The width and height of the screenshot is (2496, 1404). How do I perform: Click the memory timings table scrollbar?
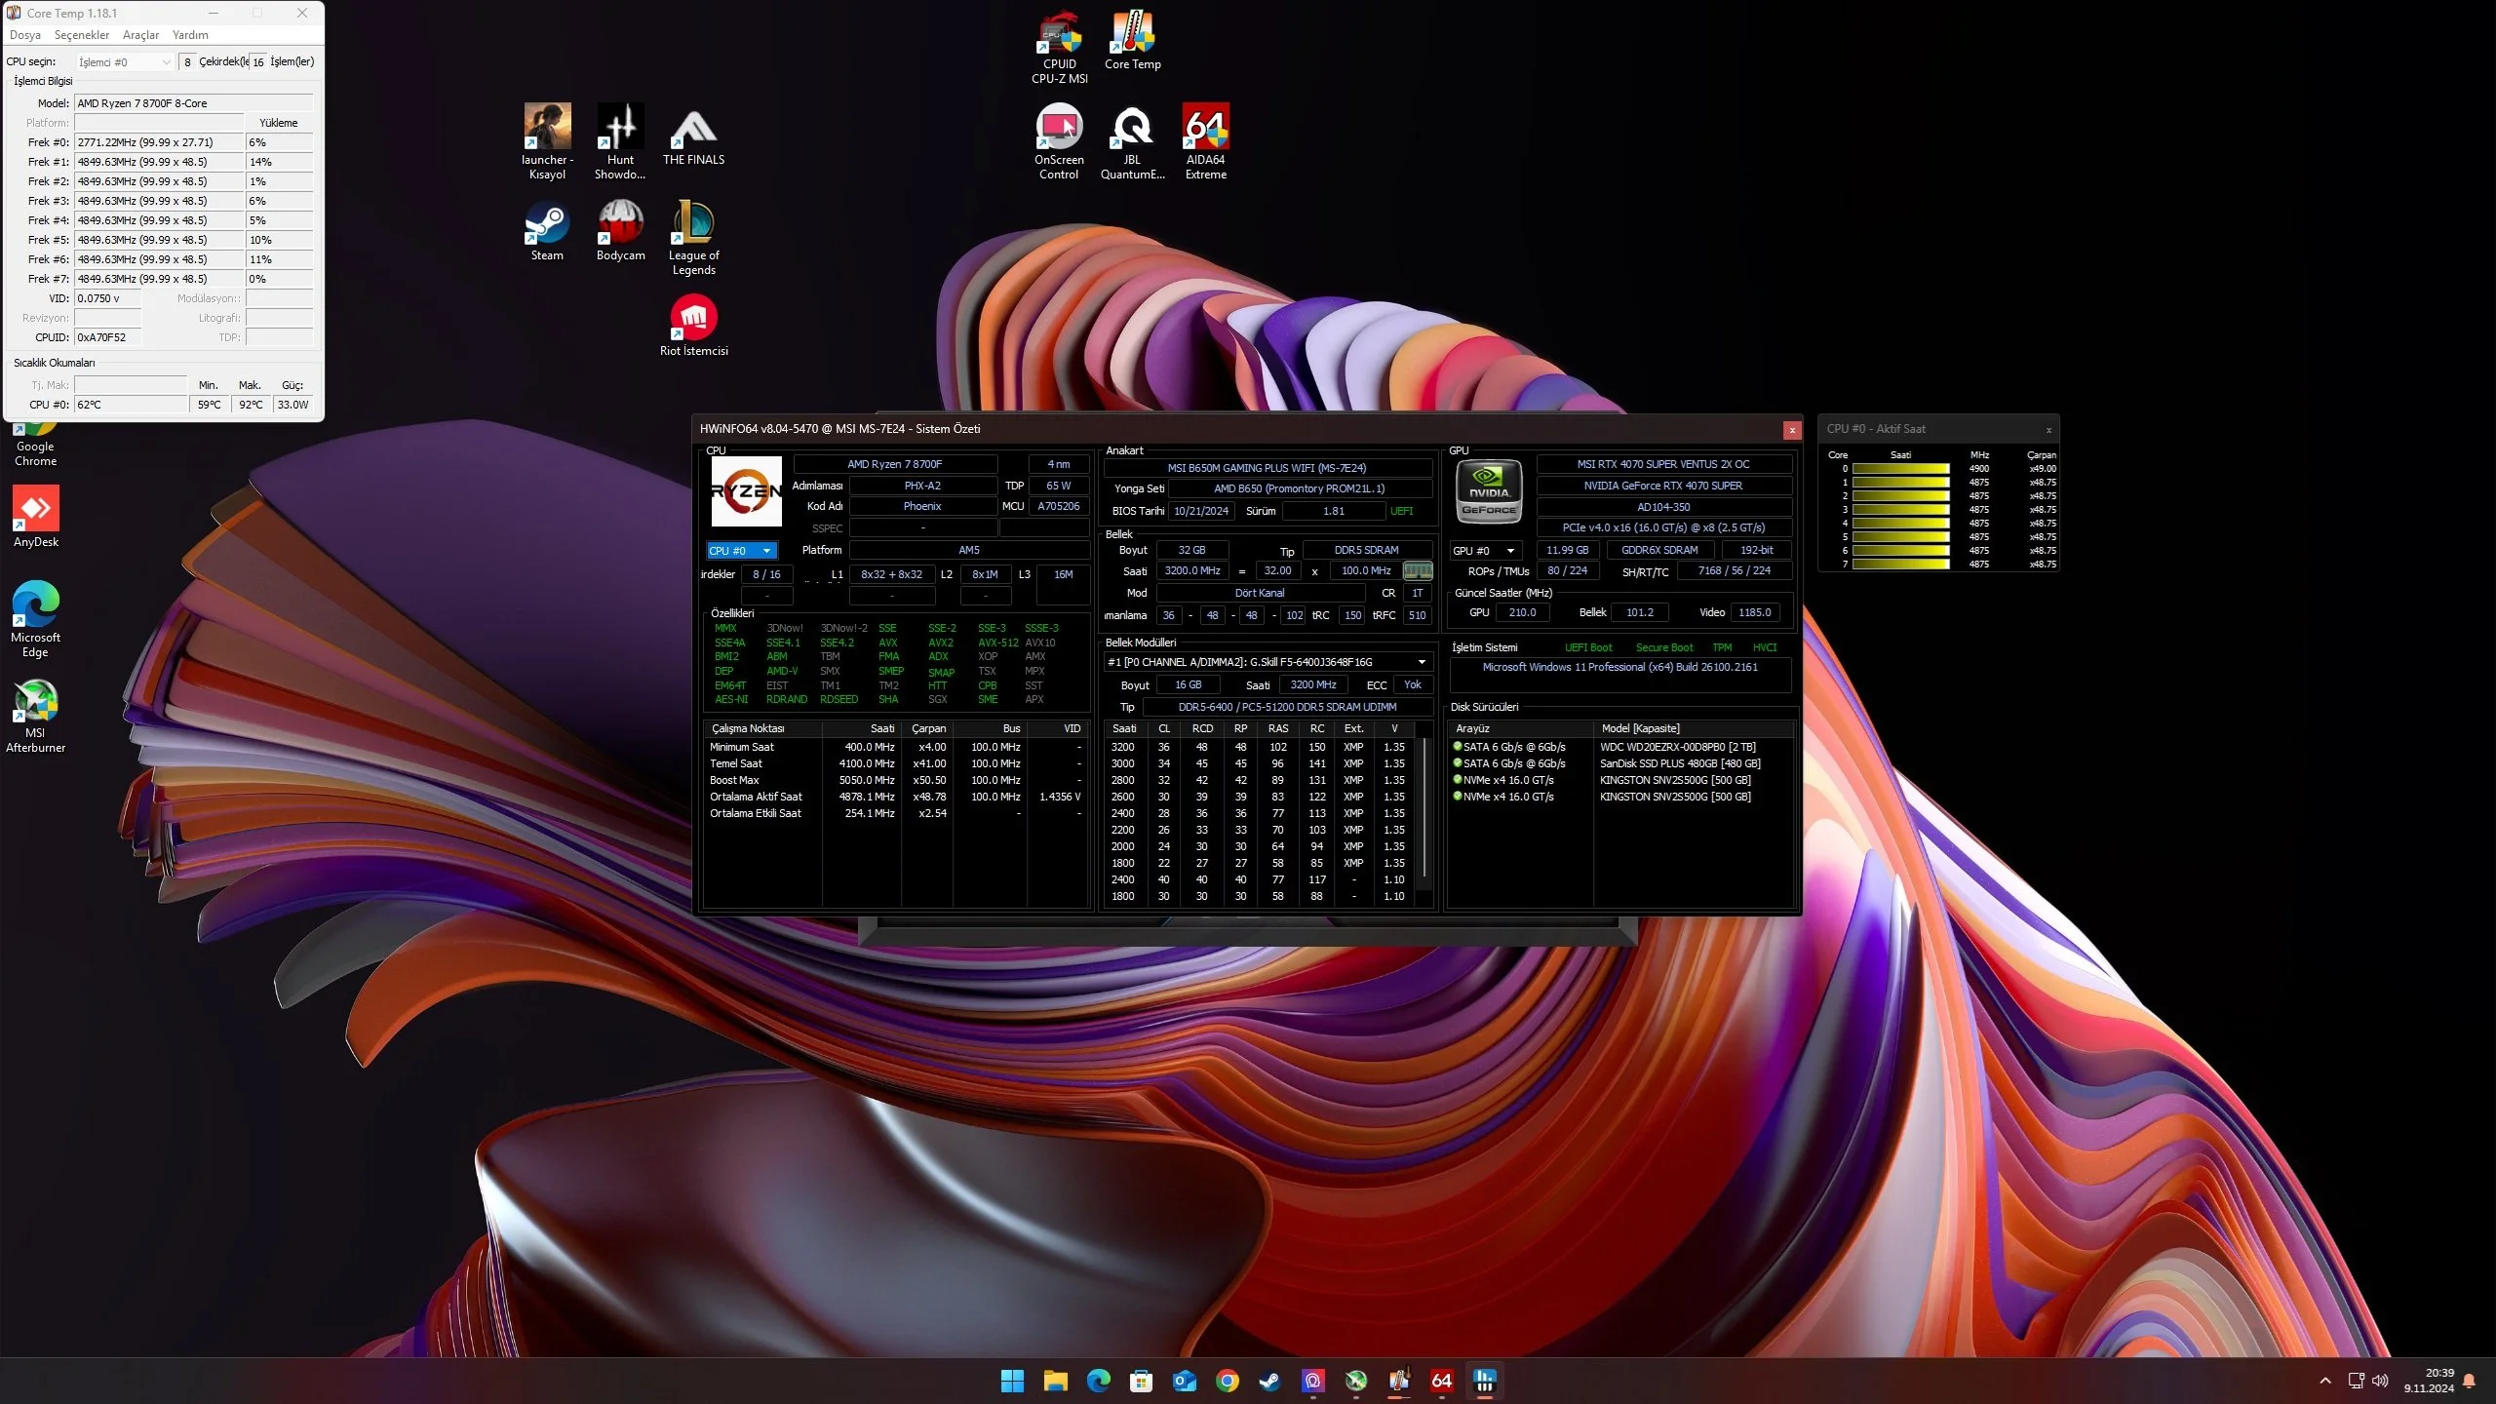click(x=1425, y=807)
